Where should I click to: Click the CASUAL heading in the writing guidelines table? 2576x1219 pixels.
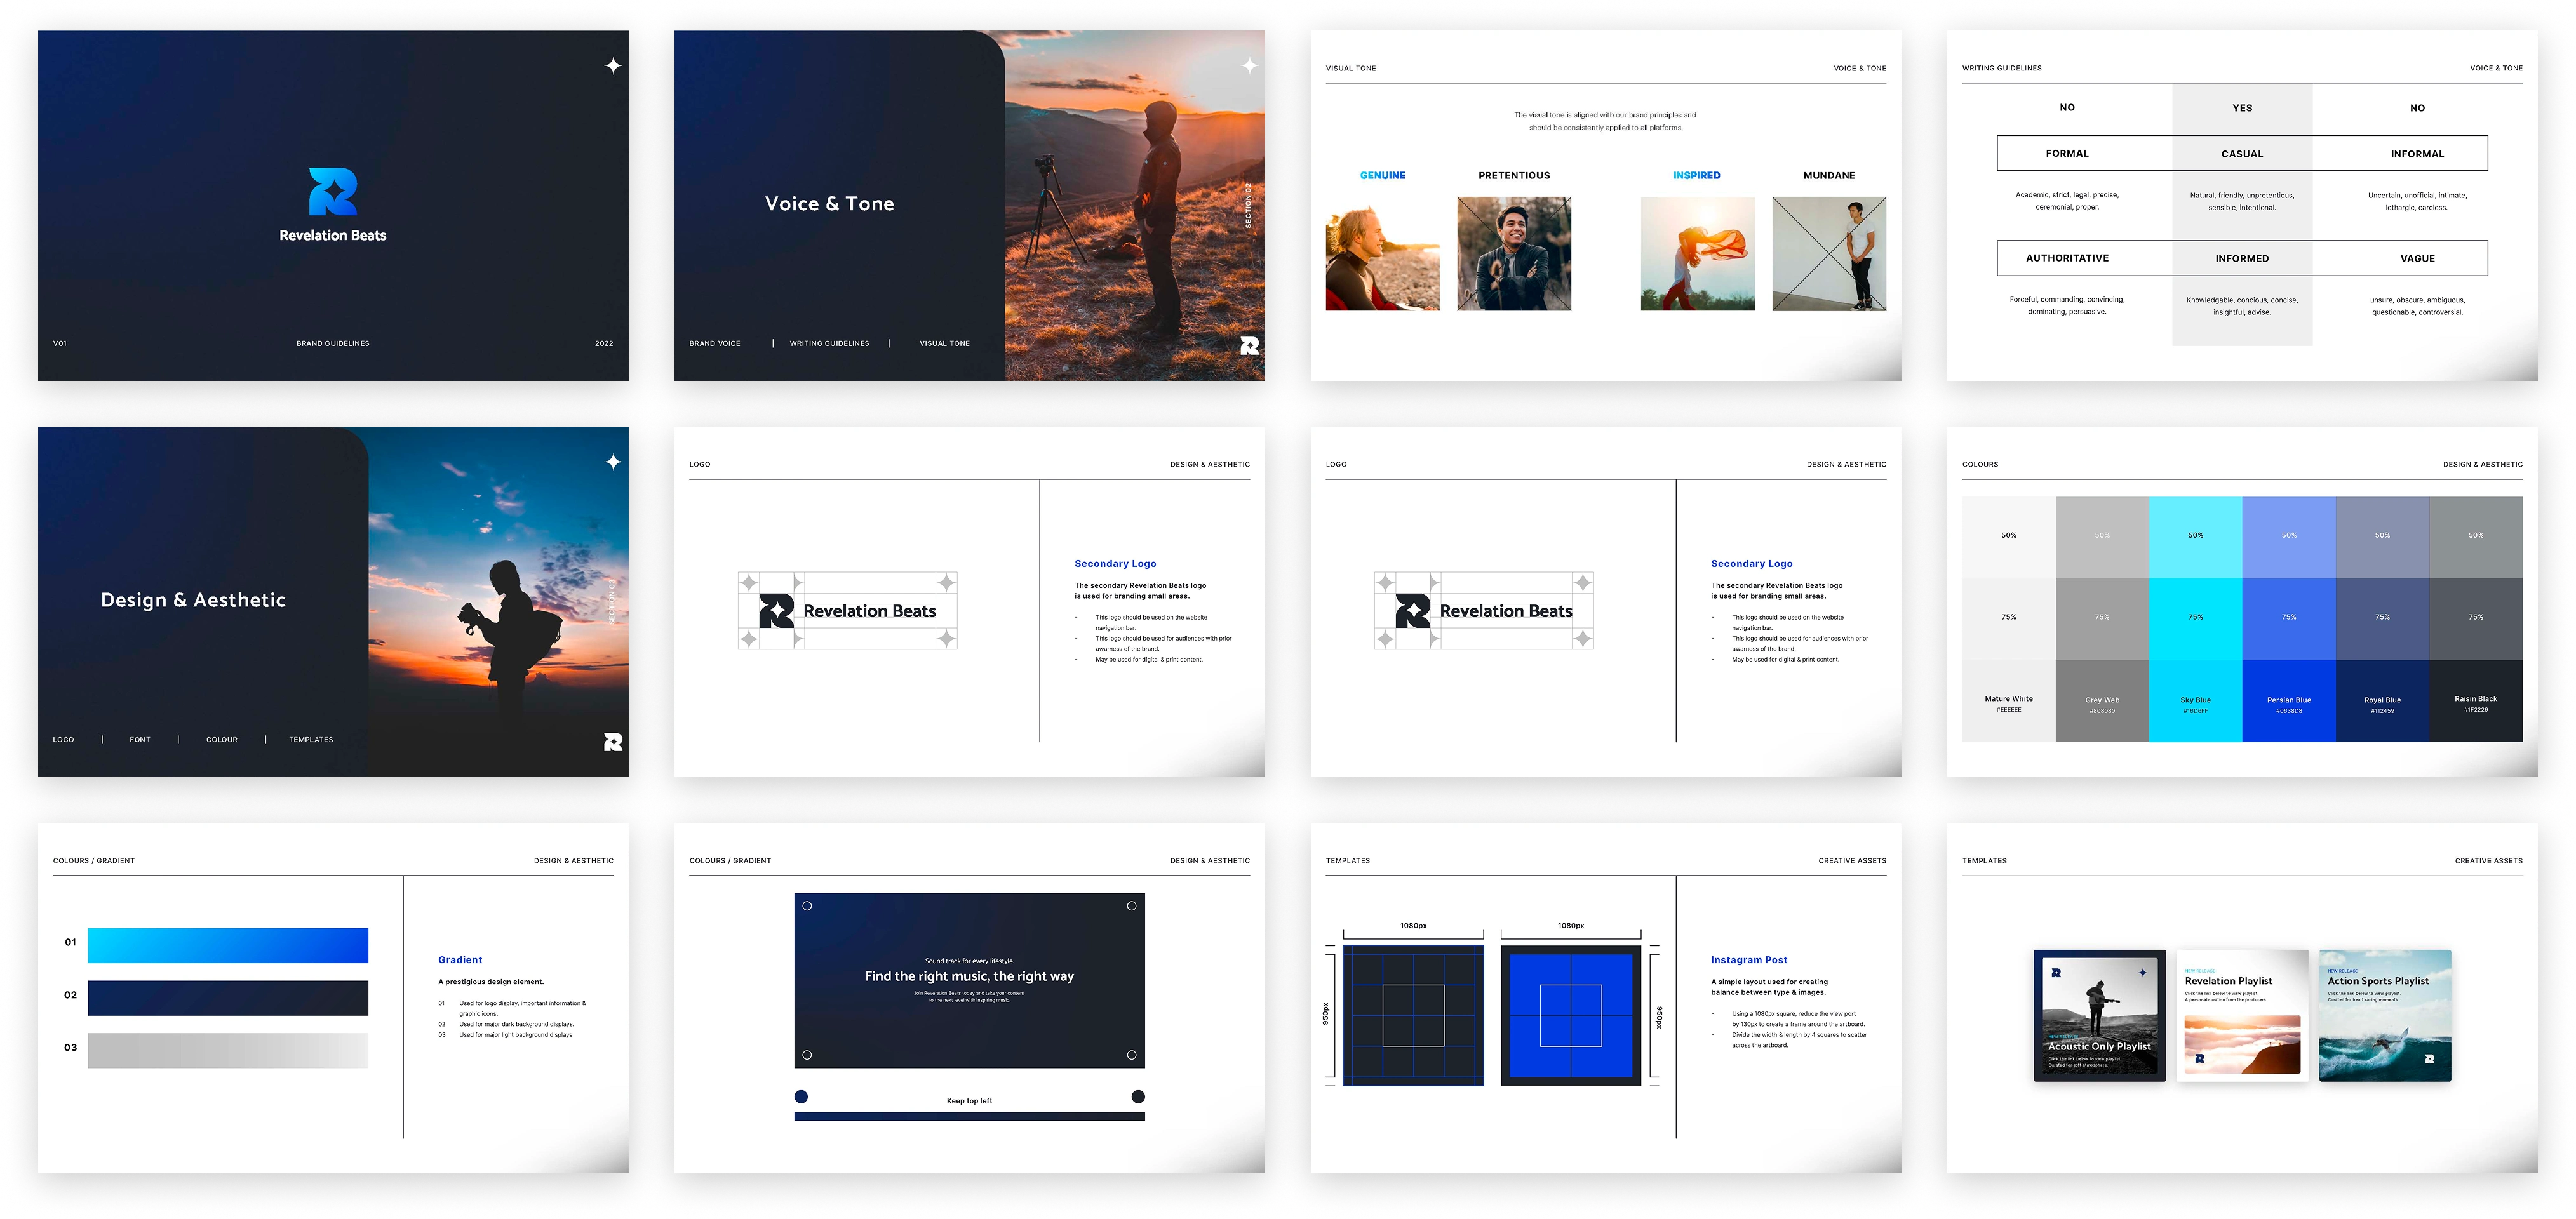click(2241, 154)
